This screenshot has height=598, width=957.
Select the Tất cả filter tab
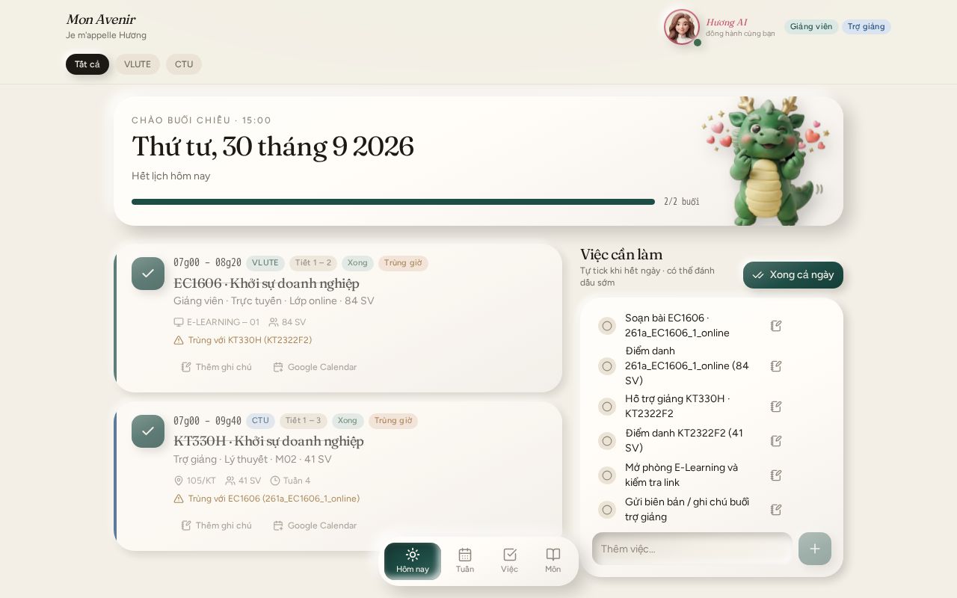pyautogui.click(x=87, y=64)
